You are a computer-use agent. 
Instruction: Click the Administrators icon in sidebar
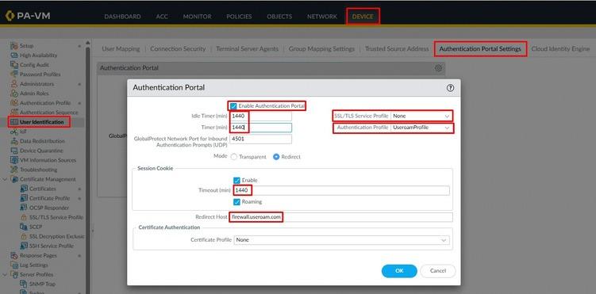click(x=14, y=84)
